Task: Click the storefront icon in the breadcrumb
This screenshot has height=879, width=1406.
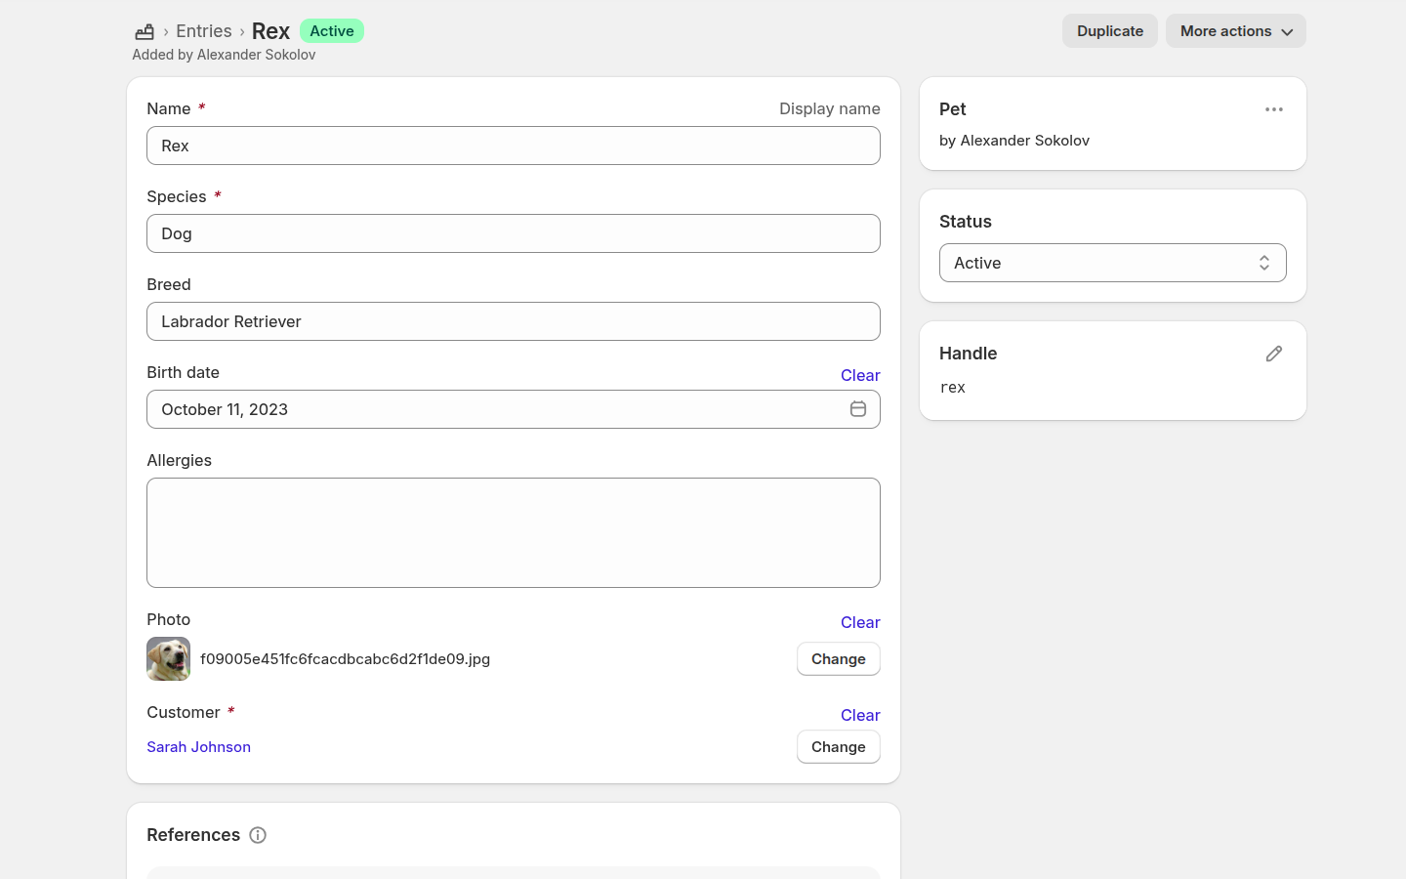Action: tap(144, 31)
